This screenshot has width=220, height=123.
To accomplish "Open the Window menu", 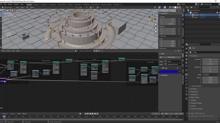I will (x=16, y=4).
